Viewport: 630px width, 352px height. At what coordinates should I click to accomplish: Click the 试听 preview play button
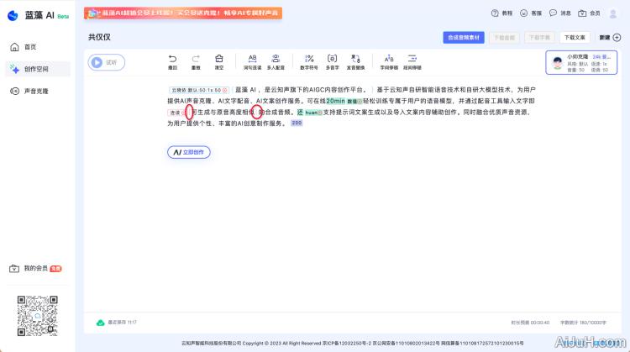106,61
